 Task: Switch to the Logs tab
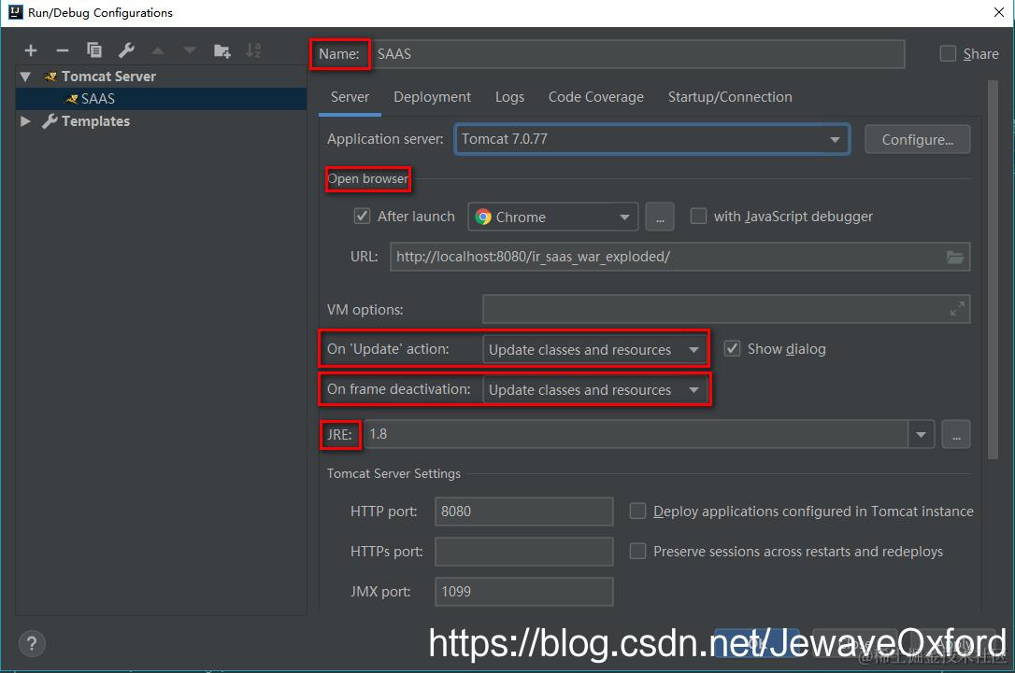pos(509,97)
